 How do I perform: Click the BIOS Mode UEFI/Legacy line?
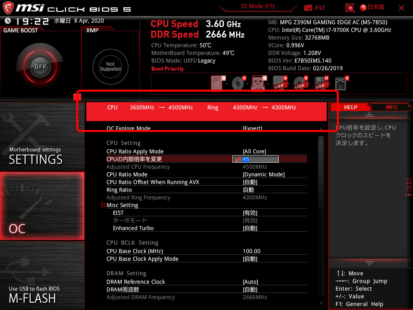pyautogui.click(x=184, y=61)
